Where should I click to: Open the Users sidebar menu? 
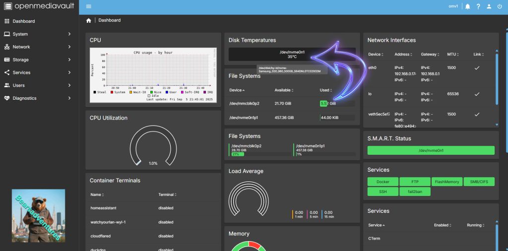pos(39,85)
